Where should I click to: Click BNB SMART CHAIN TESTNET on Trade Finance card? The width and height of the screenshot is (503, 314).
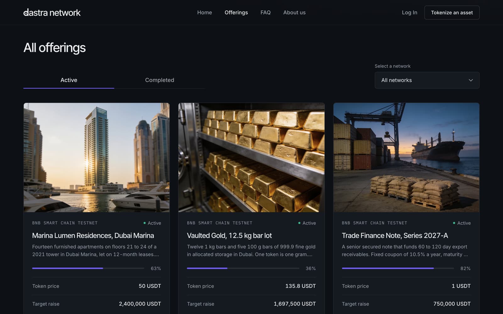click(x=374, y=223)
